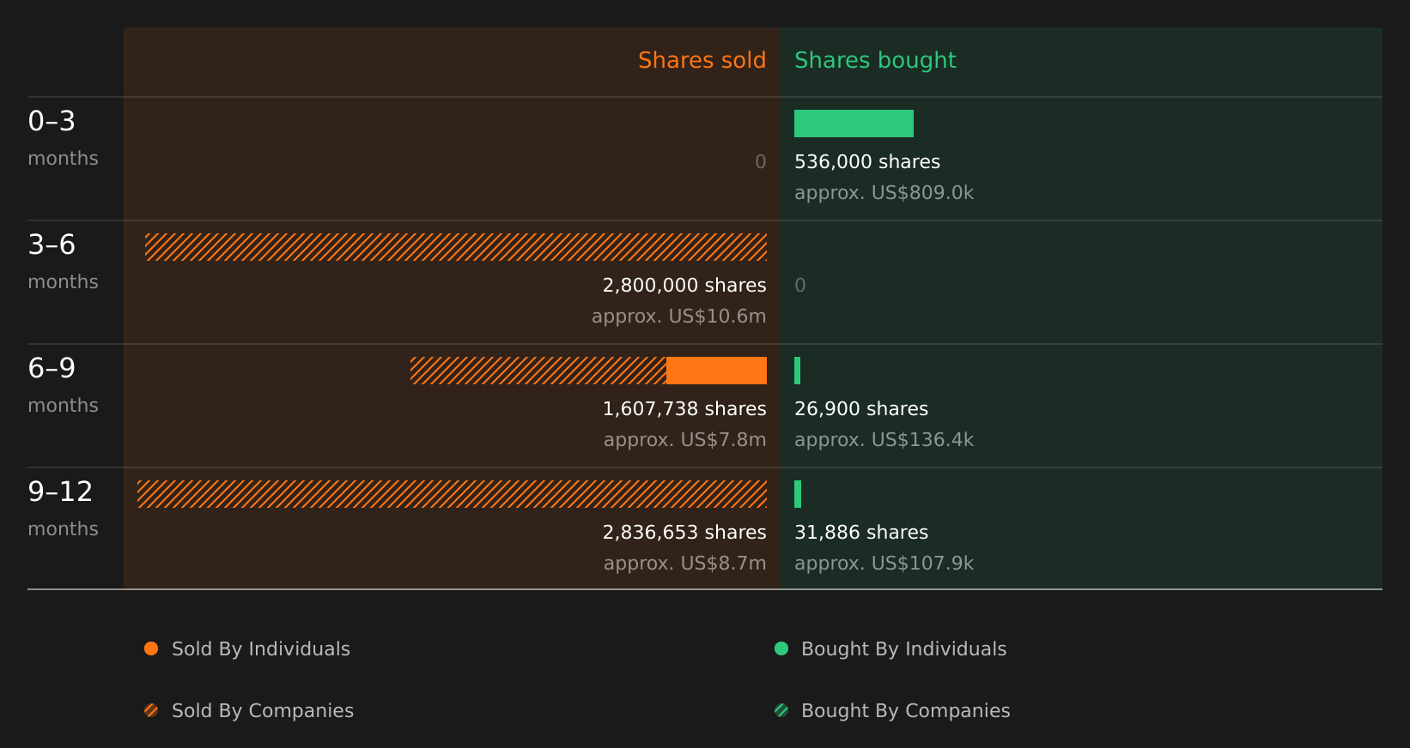Screen dimensions: 1410x748
Task: Click the Shares bought column header
Action: (x=875, y=60)
